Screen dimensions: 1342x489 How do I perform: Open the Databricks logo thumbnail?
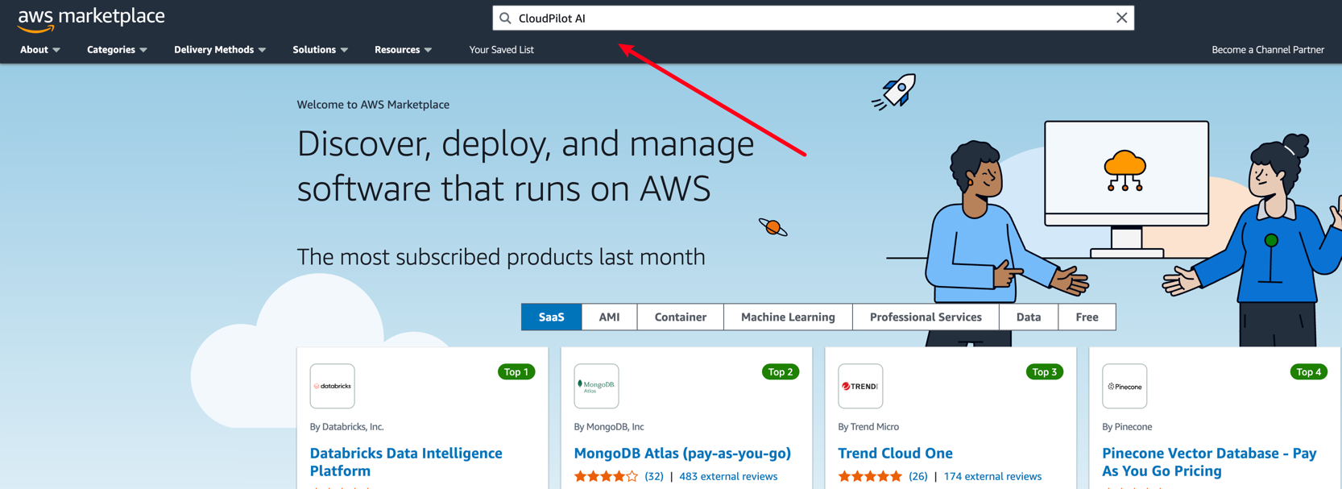[x=332, y=386]
